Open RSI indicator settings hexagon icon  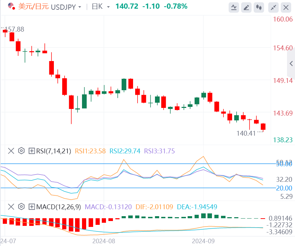(x=22, y=151)
